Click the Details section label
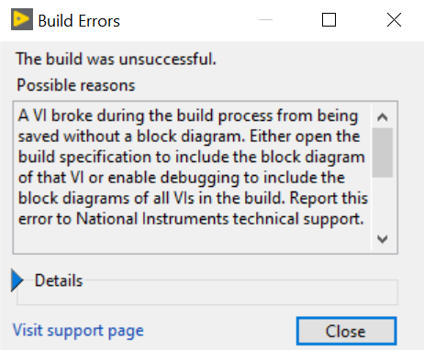The image size is (424, 350). 59,280
